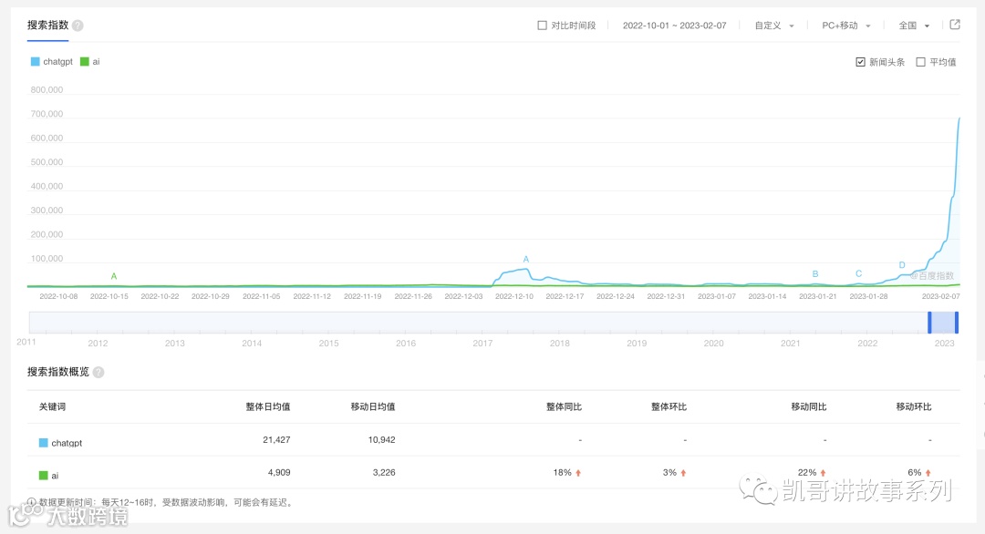Toggle the ai legend series
The height and width of the screenshot is (534, 985).
tap(89, 61)
